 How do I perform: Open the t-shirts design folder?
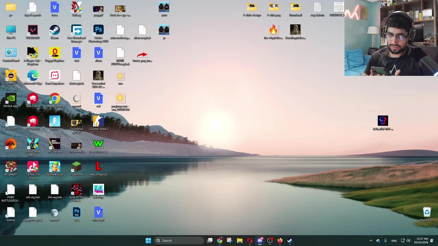point(252,10)
